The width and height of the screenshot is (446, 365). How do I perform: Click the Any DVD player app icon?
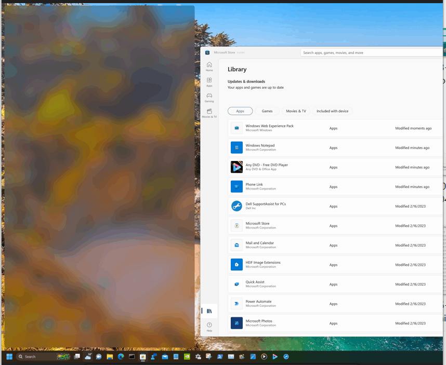(x=237, y=167)
